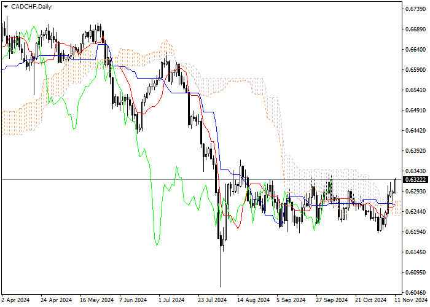Click the 7 Jun 2024 date label
430x307 pixels.
pos(133,300)
